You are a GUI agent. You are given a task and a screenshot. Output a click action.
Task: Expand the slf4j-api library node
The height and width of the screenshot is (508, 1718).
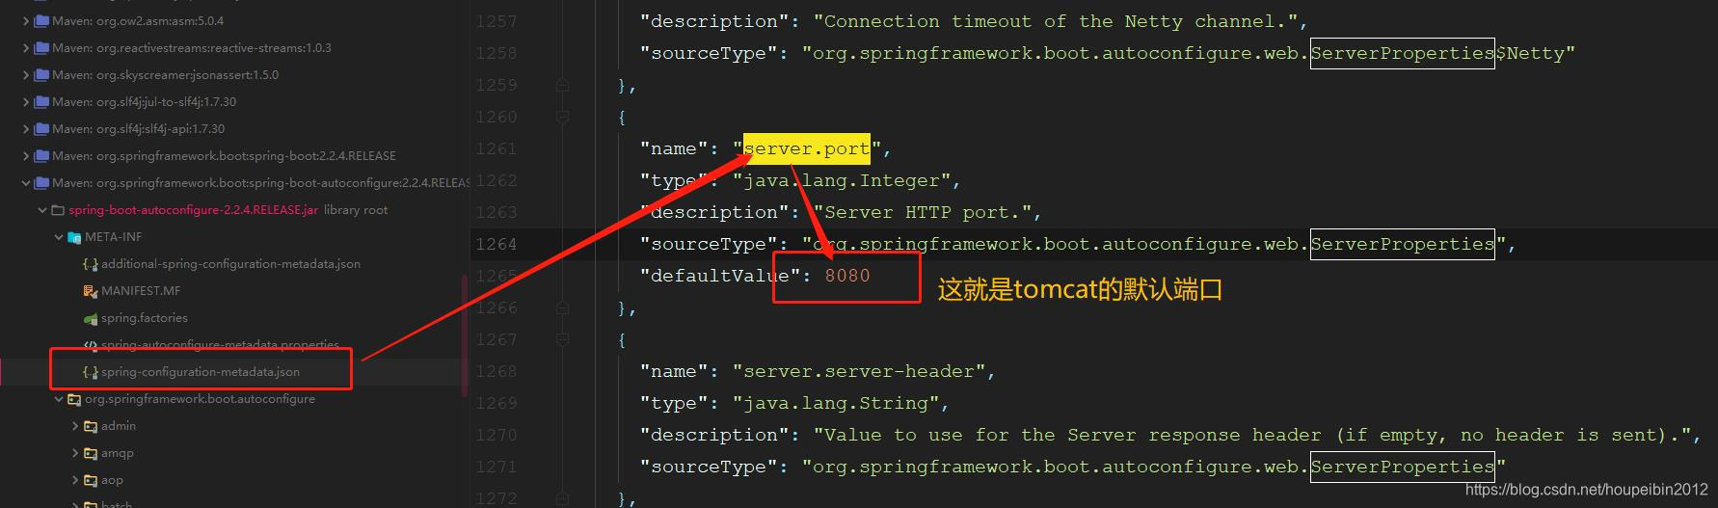pos(26,128)
